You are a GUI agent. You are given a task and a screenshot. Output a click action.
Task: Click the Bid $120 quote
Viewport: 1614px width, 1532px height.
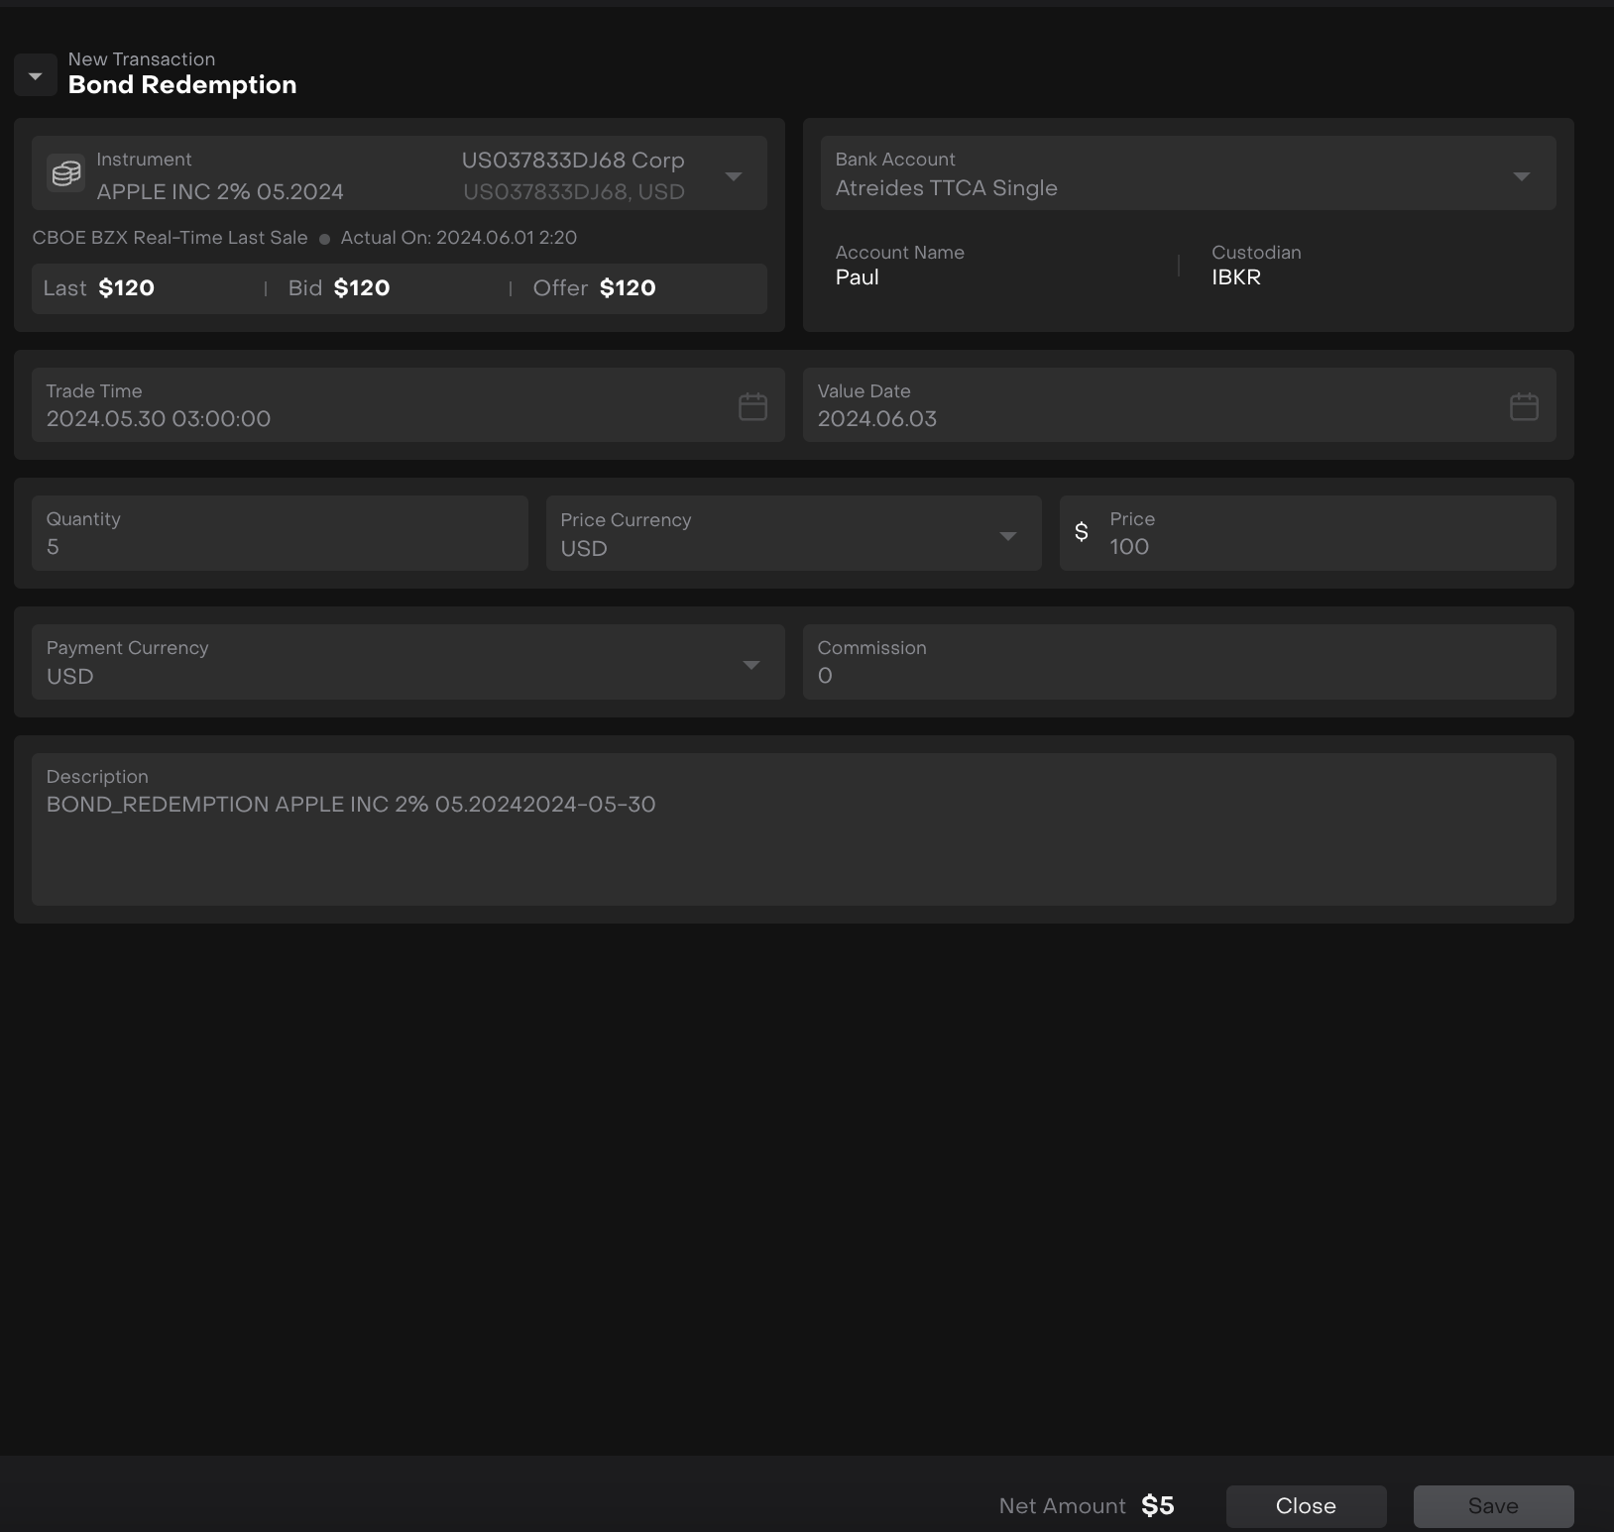(339, 288)
